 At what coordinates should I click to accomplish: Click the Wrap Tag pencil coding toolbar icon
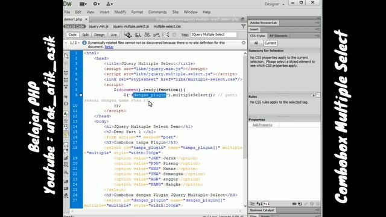click(x=66, y=158)
